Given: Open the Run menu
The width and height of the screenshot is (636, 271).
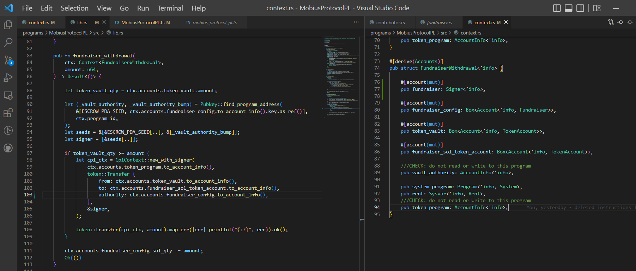Looking at the screenshot, I should tap(143, 8).
